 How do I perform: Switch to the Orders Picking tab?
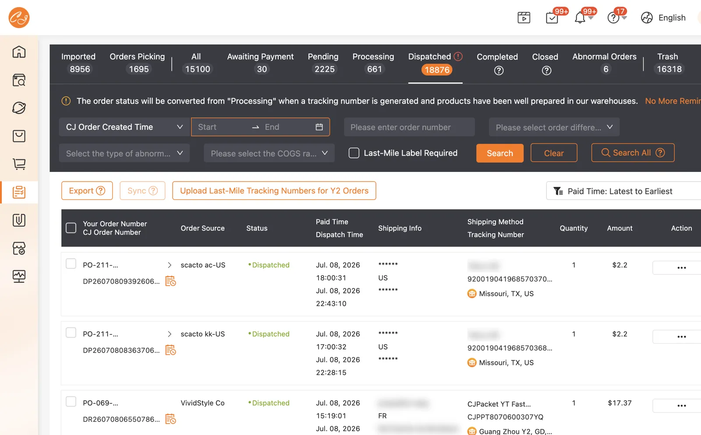point(138,63)
